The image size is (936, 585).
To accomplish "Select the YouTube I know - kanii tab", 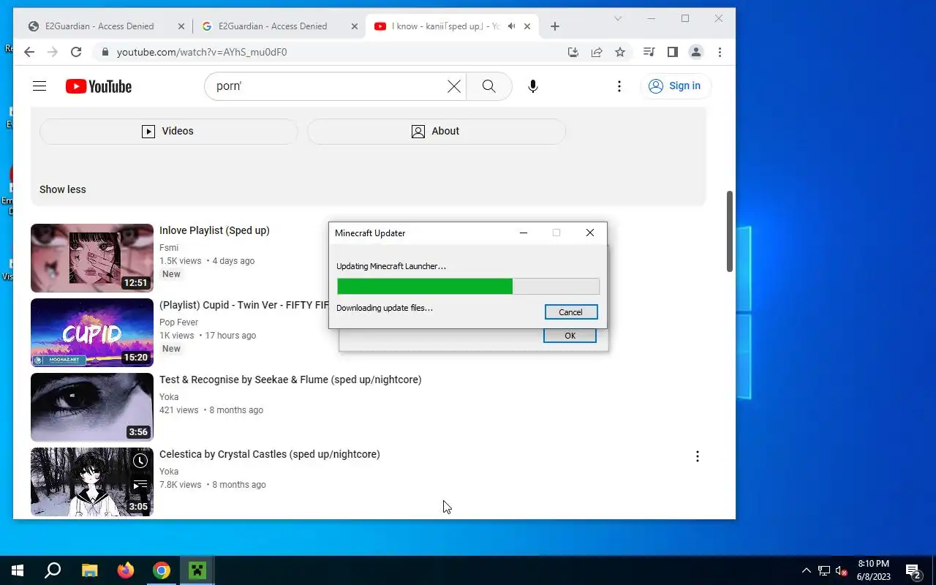I will [x=446, y=26].
